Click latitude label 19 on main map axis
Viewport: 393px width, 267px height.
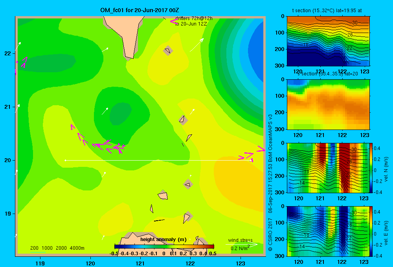click(x=8, y=214)
